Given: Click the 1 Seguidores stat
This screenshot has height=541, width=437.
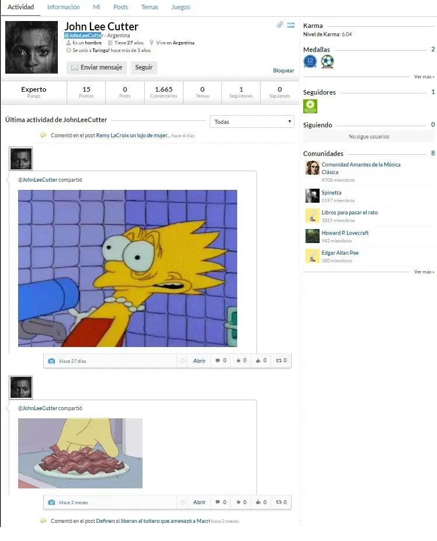Looking at the screenshot, I should pos(241,92).
